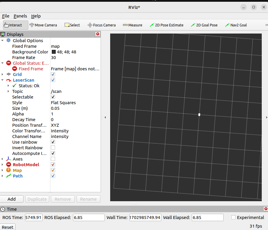Click the Global Status error icon

click(x=9, y=63)
